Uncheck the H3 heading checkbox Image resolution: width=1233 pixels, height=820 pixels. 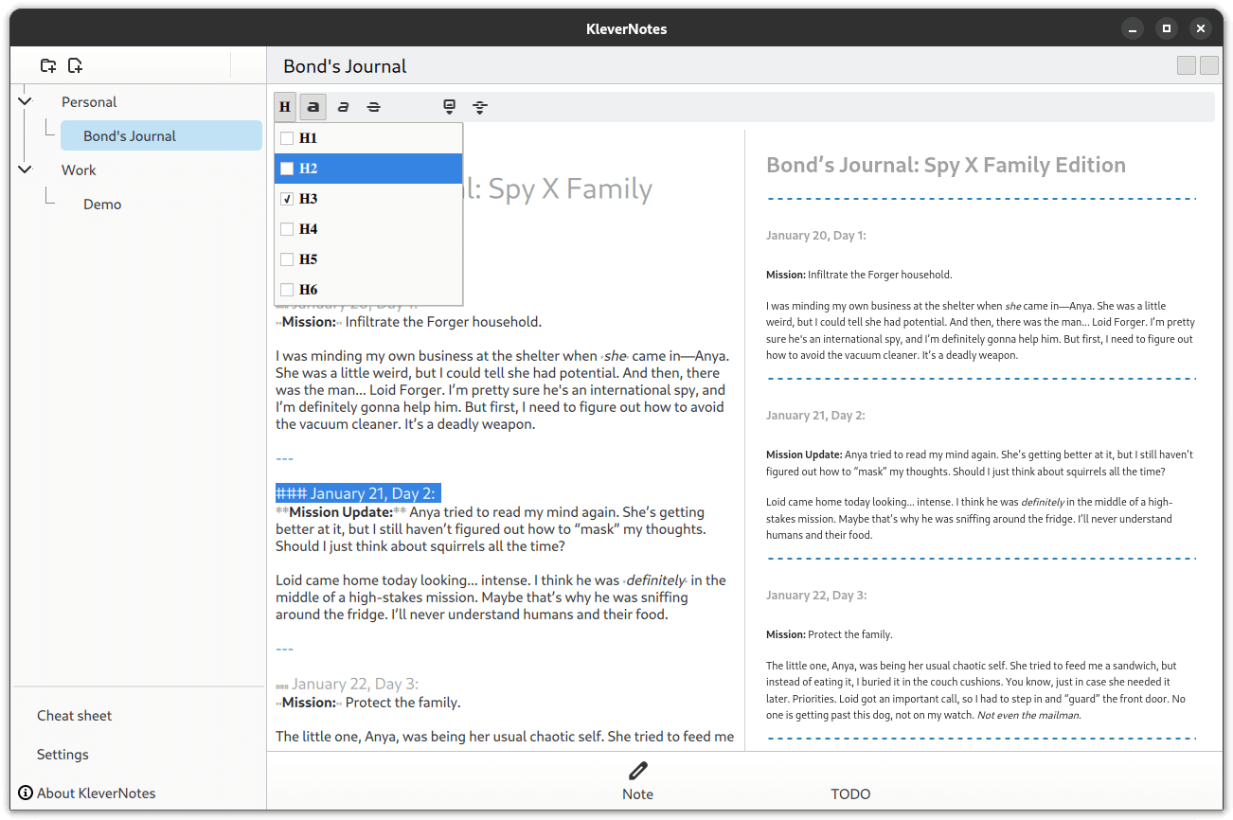287,199
